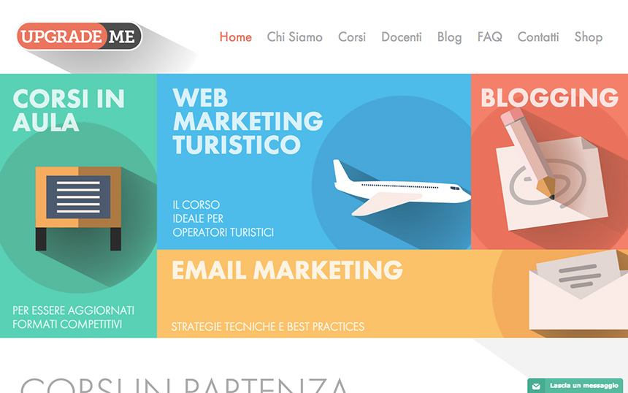Go to the Shop section
The width and height of the screenshot is (628, 393).
pyautogui.click(x=589, y=37)
